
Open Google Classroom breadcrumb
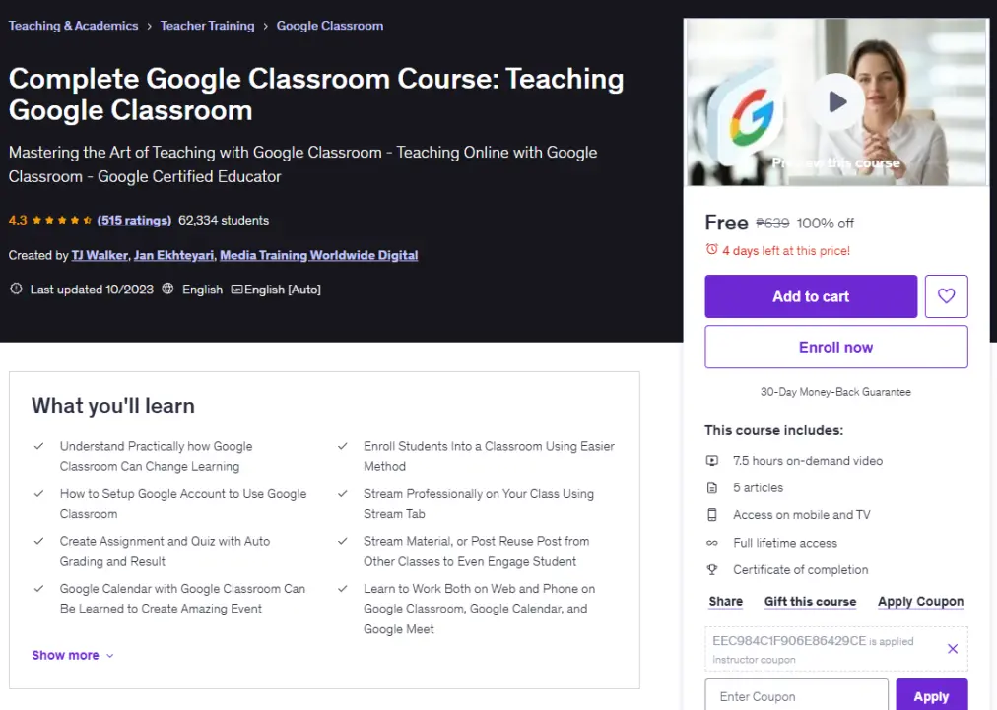pyautogui.click(x=329, y=26)
